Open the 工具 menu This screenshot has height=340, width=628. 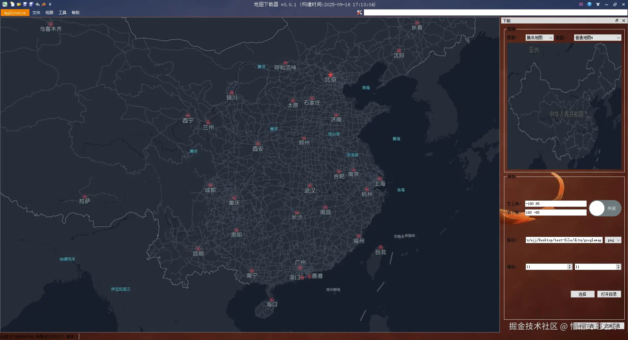[62, 13]
